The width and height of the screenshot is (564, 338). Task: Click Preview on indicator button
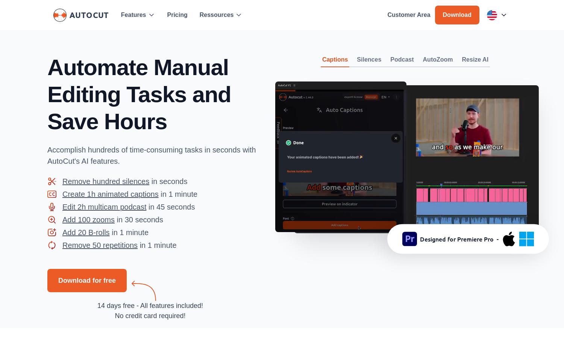[x=340, y=204]
